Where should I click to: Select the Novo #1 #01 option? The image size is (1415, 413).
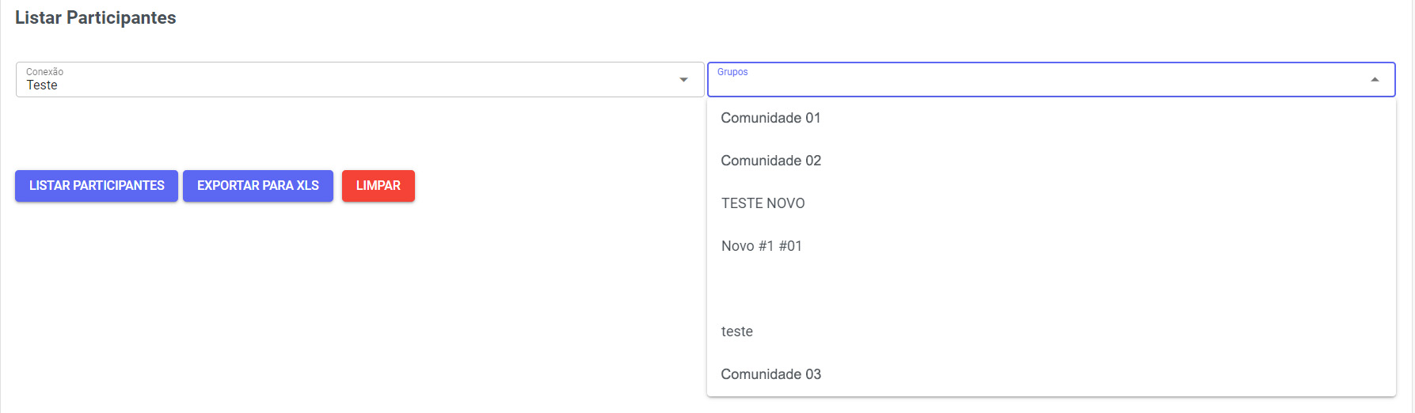761,246
